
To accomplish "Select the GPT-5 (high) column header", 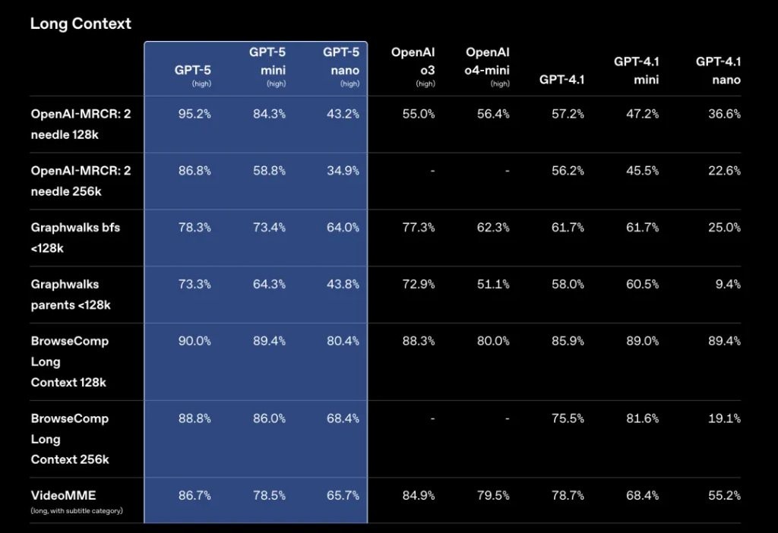I will (x=193, y=71).
